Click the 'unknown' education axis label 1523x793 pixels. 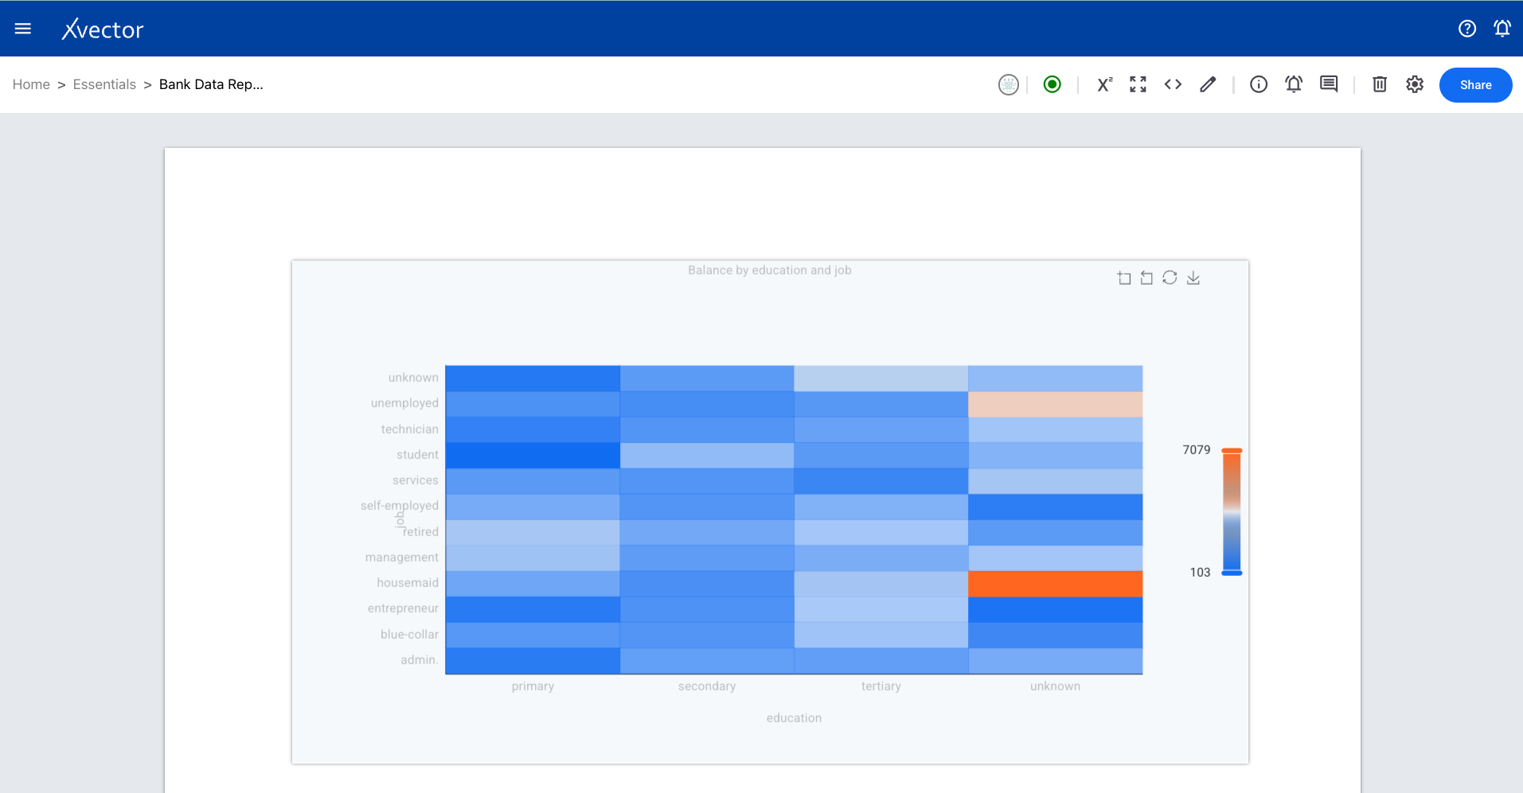pos(1056,686)
